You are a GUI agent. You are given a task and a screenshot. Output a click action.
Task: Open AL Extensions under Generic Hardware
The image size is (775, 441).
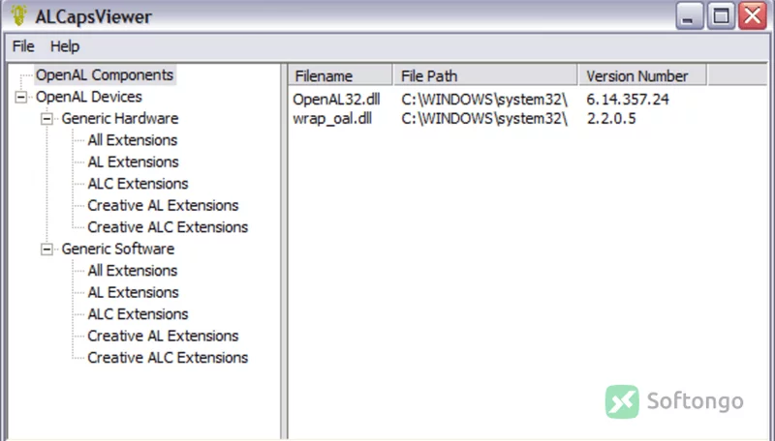point(133,162)
